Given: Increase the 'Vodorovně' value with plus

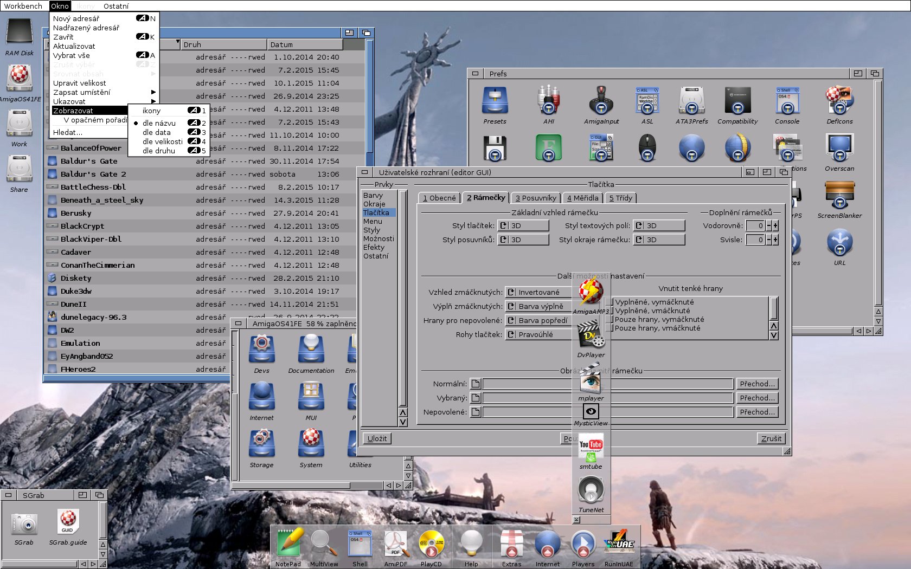Looking at the screenshot, I should (775, 225).
